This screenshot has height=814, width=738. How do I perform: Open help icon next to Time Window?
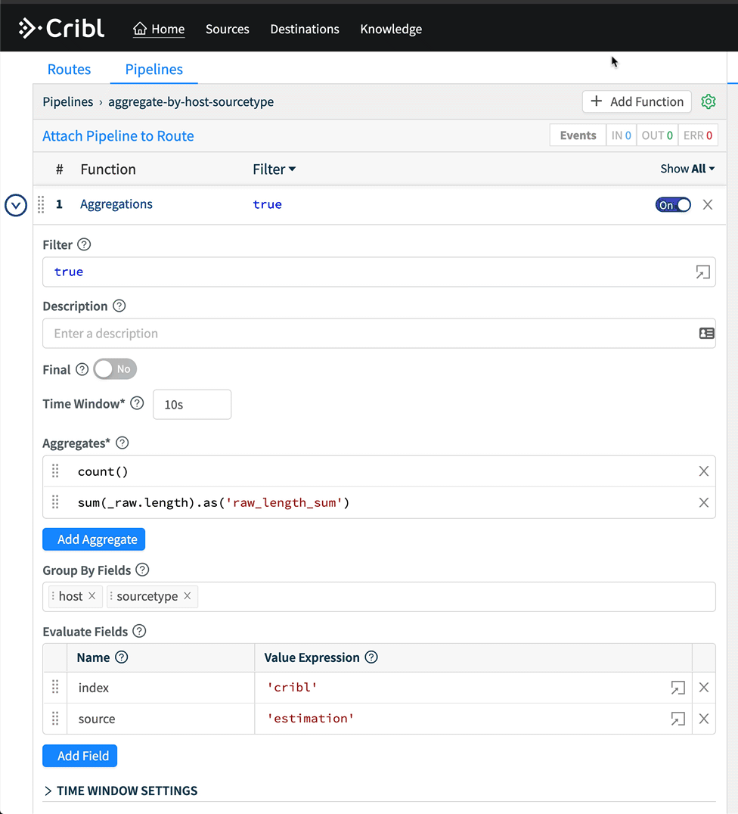[x=137, y=403]
